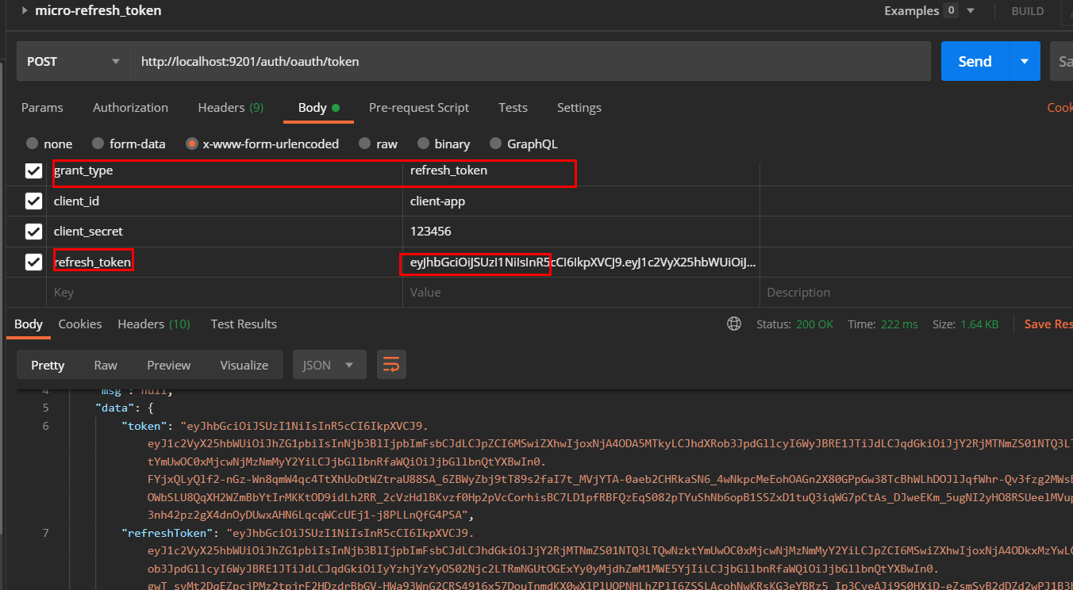Screen dimensions: 1073x590
Task: Open the Settings tab
Action: point(579,107)
